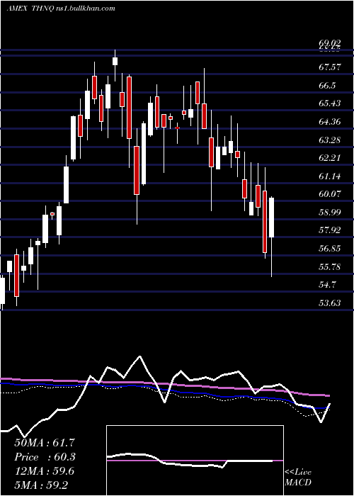Image resolution: width=354 pixels, height=496 pixels.
Task: Click the 55.78 price axis label
Action: [329, 267]
